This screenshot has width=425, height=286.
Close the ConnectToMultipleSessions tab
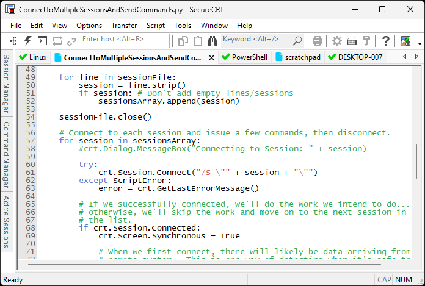pos(212,57)
